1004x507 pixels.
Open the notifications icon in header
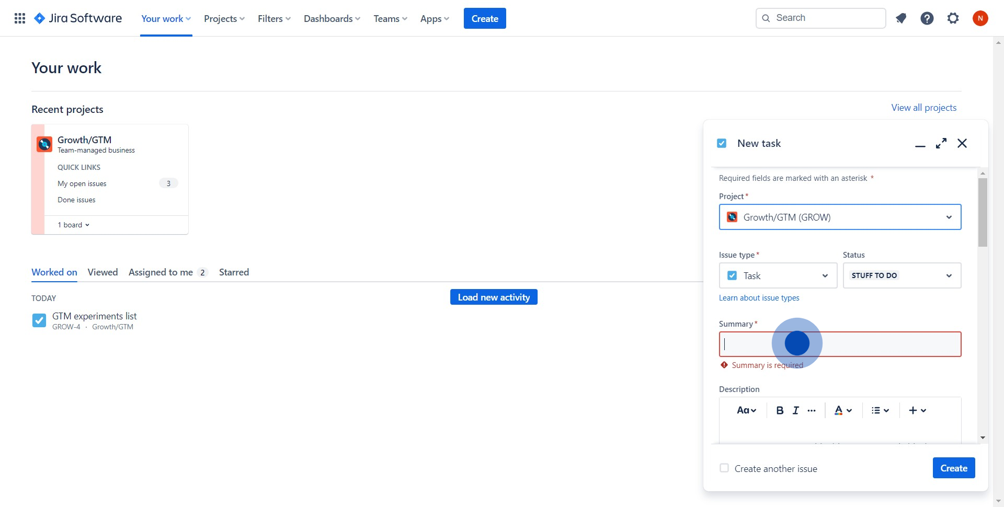coord(901,18)
